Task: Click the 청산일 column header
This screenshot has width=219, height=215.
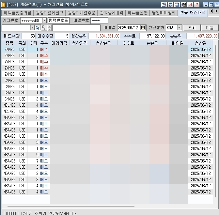Action: click(201, 43)
